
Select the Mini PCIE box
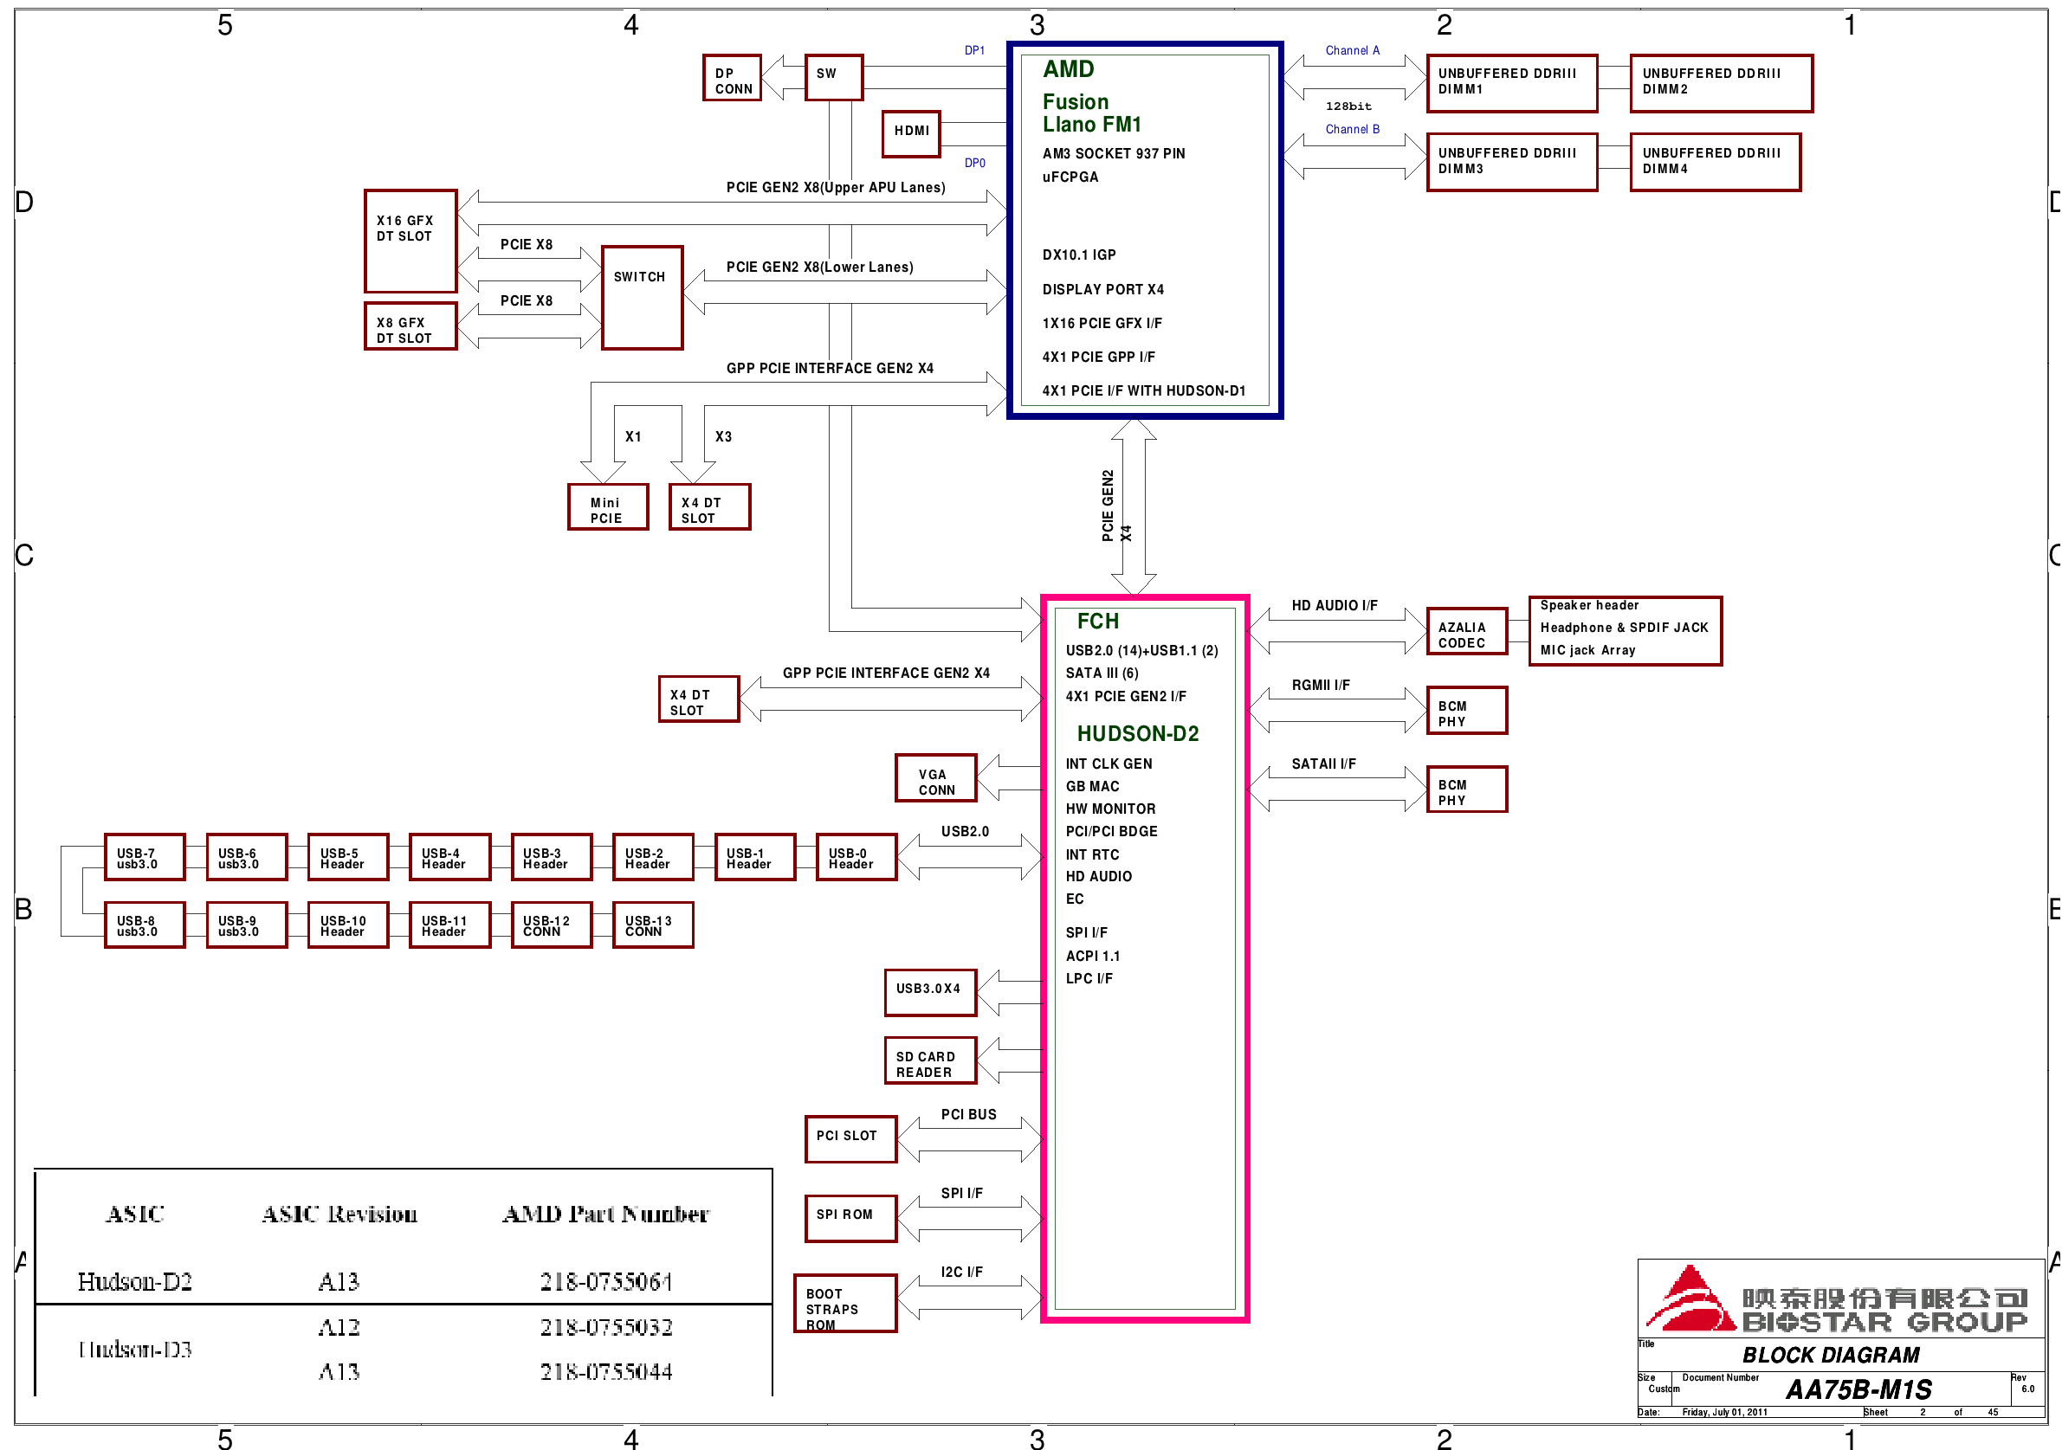(607, 507)
